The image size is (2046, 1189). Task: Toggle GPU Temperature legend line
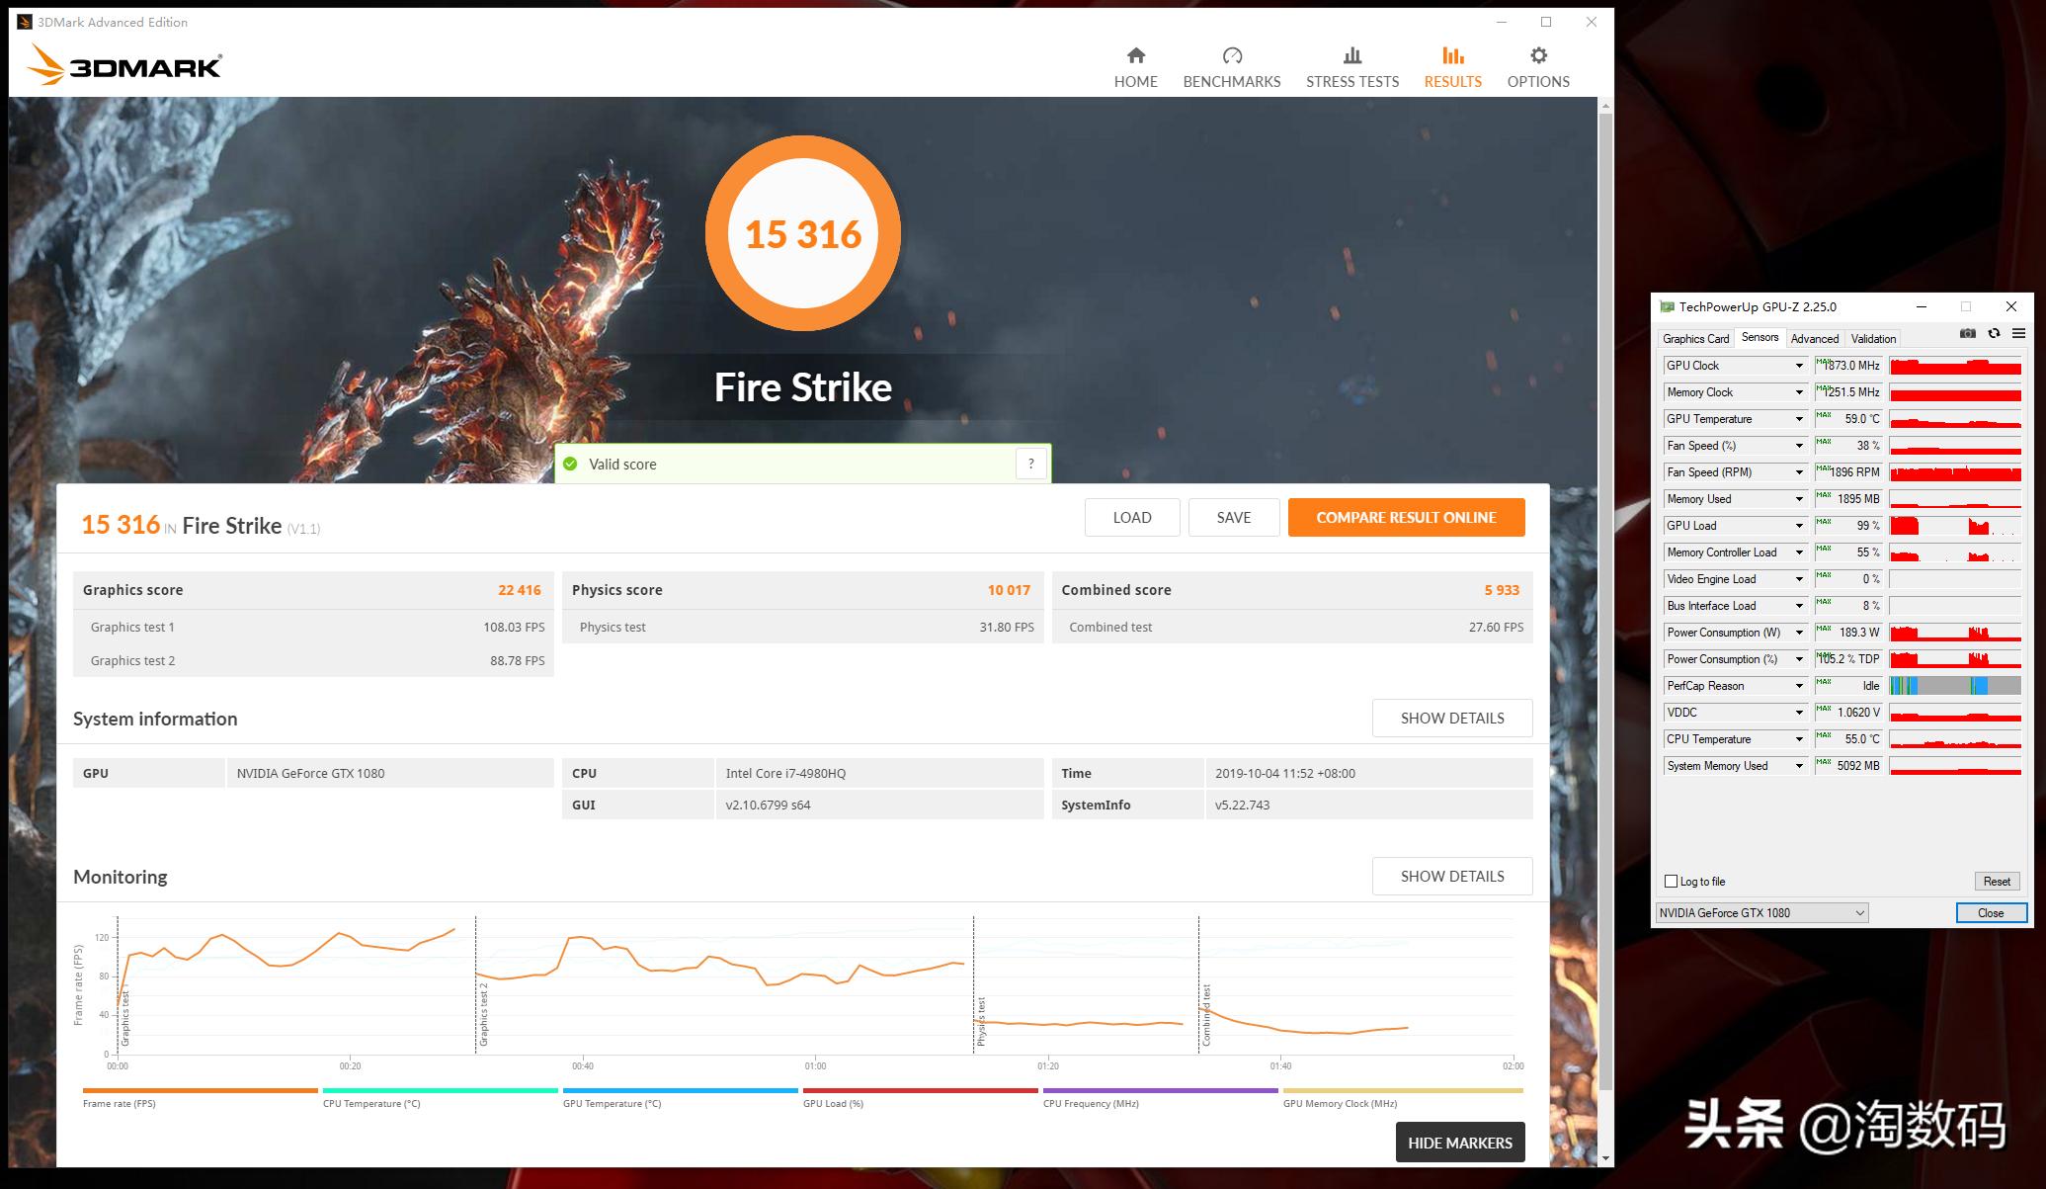[x=680, y=1091]
